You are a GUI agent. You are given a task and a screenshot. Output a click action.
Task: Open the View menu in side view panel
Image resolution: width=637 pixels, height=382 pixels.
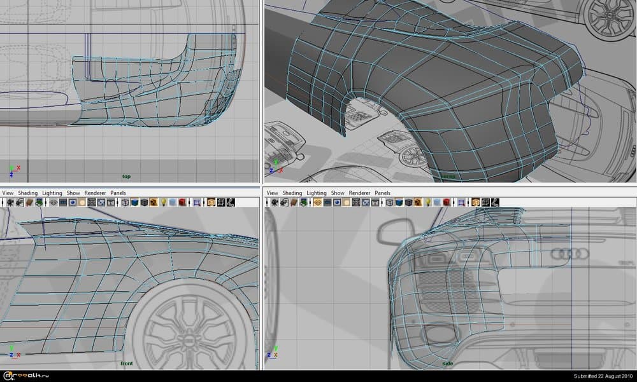[x=272, y=193]
